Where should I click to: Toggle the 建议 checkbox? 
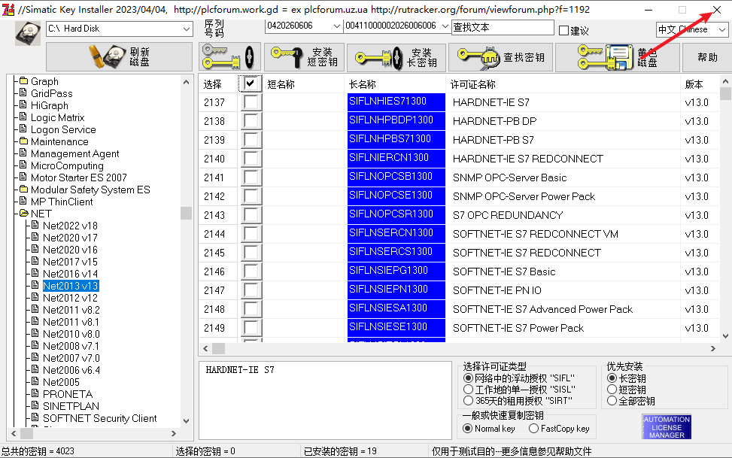(564, 31)
